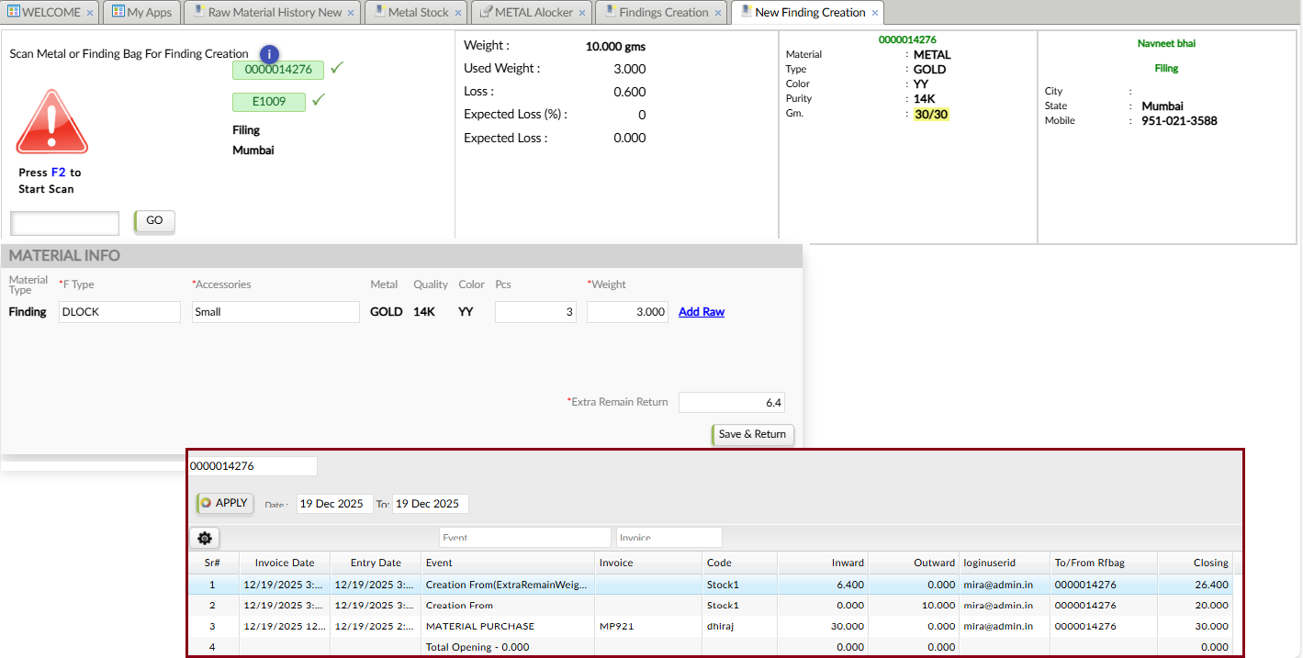
Task: Close the Findings Creation tab
Action: click(x=717, y=13)
